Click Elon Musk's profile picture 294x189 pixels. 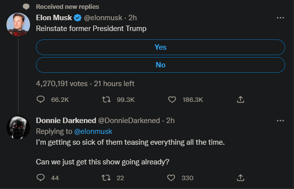click(x=18, y=24)
